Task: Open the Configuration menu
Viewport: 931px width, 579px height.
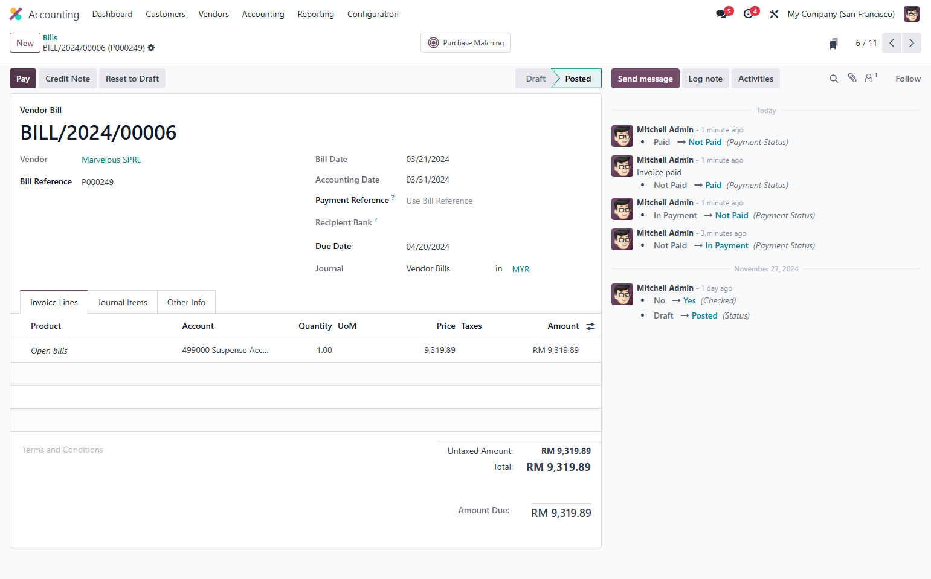Action: point(373,14)
